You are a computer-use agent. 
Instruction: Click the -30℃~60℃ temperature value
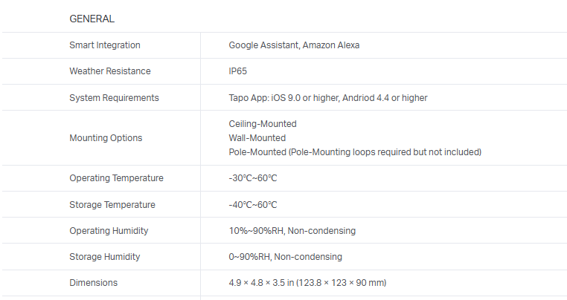(253, 178)
